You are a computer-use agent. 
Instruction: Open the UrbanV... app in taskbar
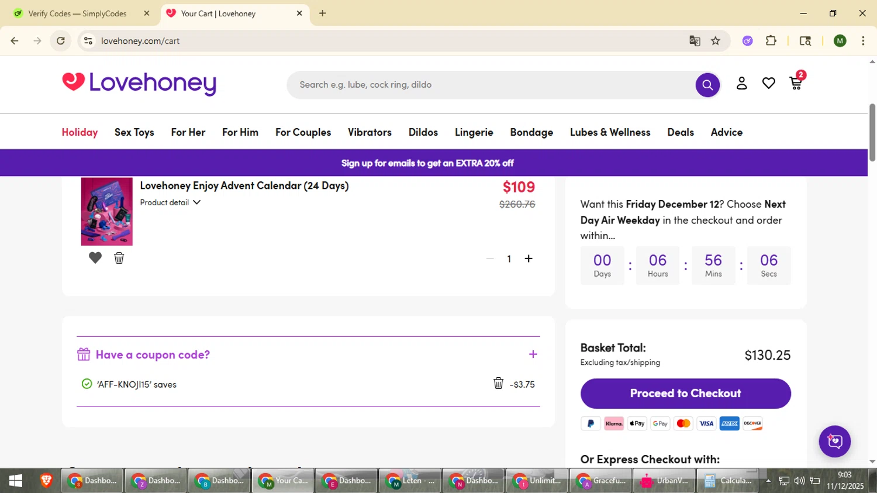(x=664, y=481)
